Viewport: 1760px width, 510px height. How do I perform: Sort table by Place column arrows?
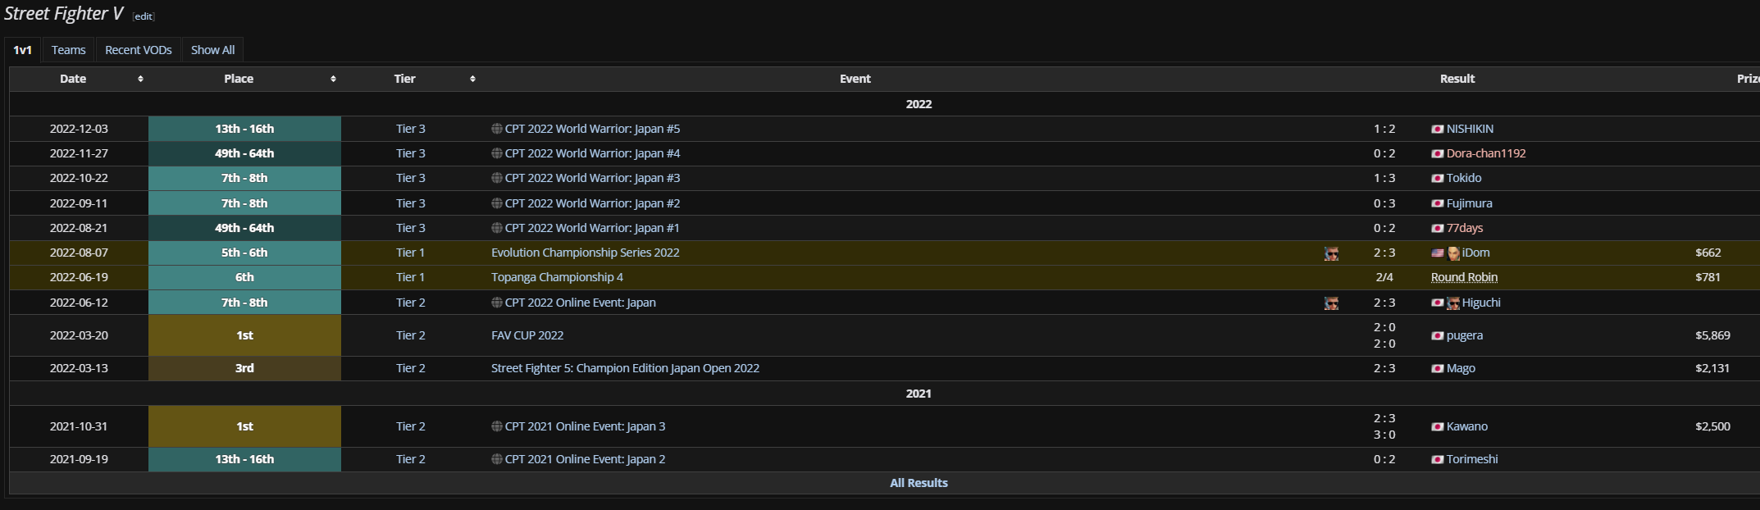[x=333, y=79]
